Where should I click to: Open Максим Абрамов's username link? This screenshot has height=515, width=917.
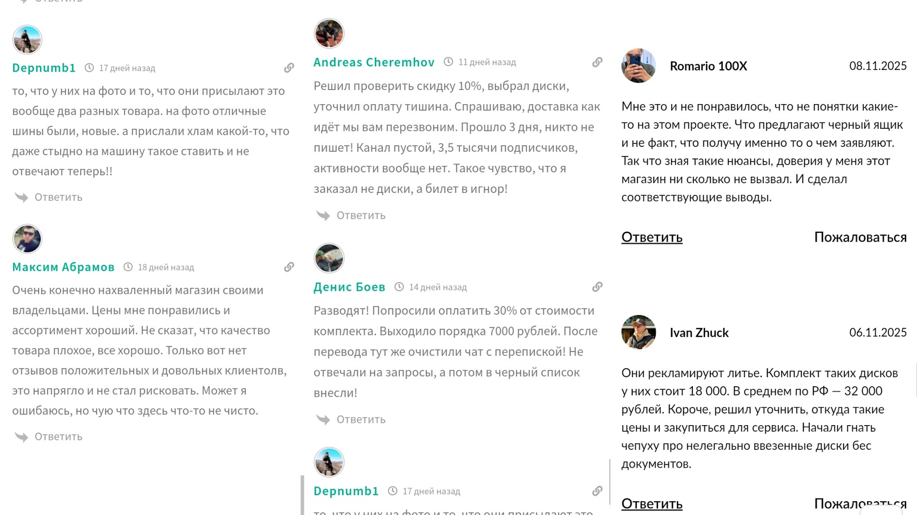63,267
